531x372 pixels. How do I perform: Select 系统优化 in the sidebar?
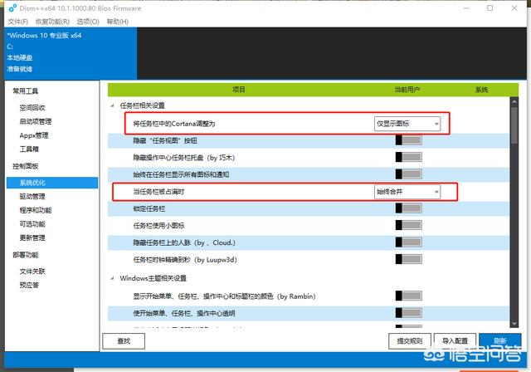pos(52,183)
